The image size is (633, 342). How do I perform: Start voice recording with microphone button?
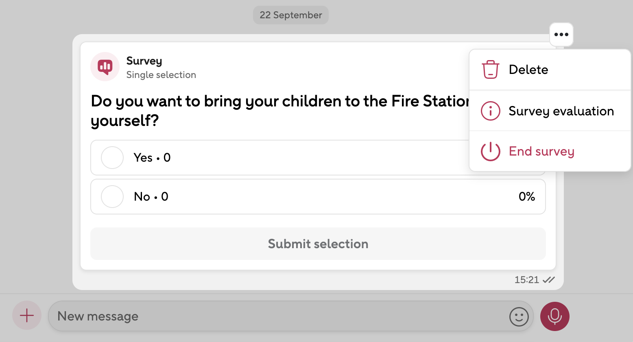tap(554, 316)
